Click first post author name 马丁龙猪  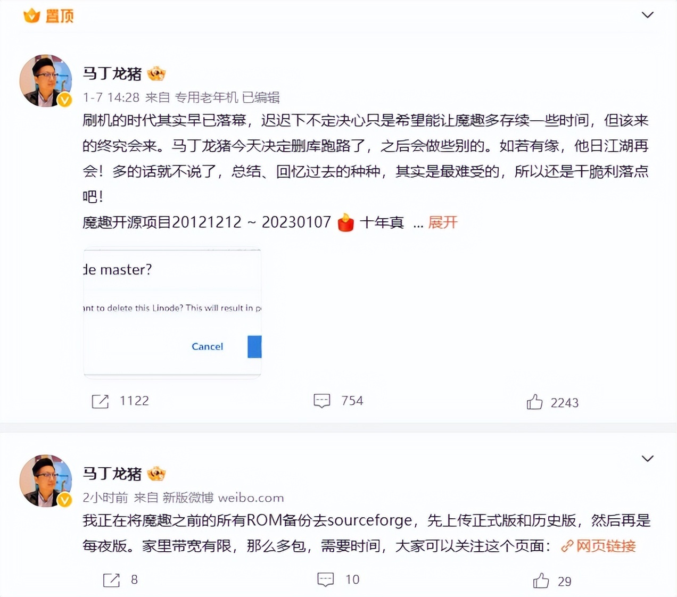coord(112,73)
